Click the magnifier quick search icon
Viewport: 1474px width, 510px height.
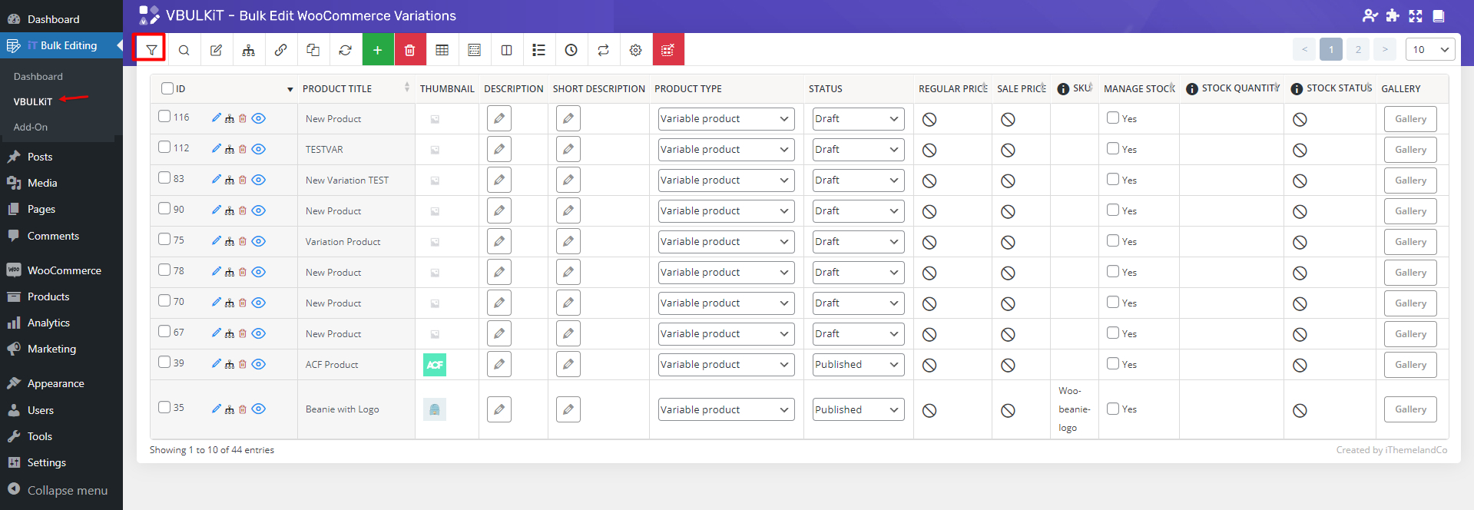184,50
